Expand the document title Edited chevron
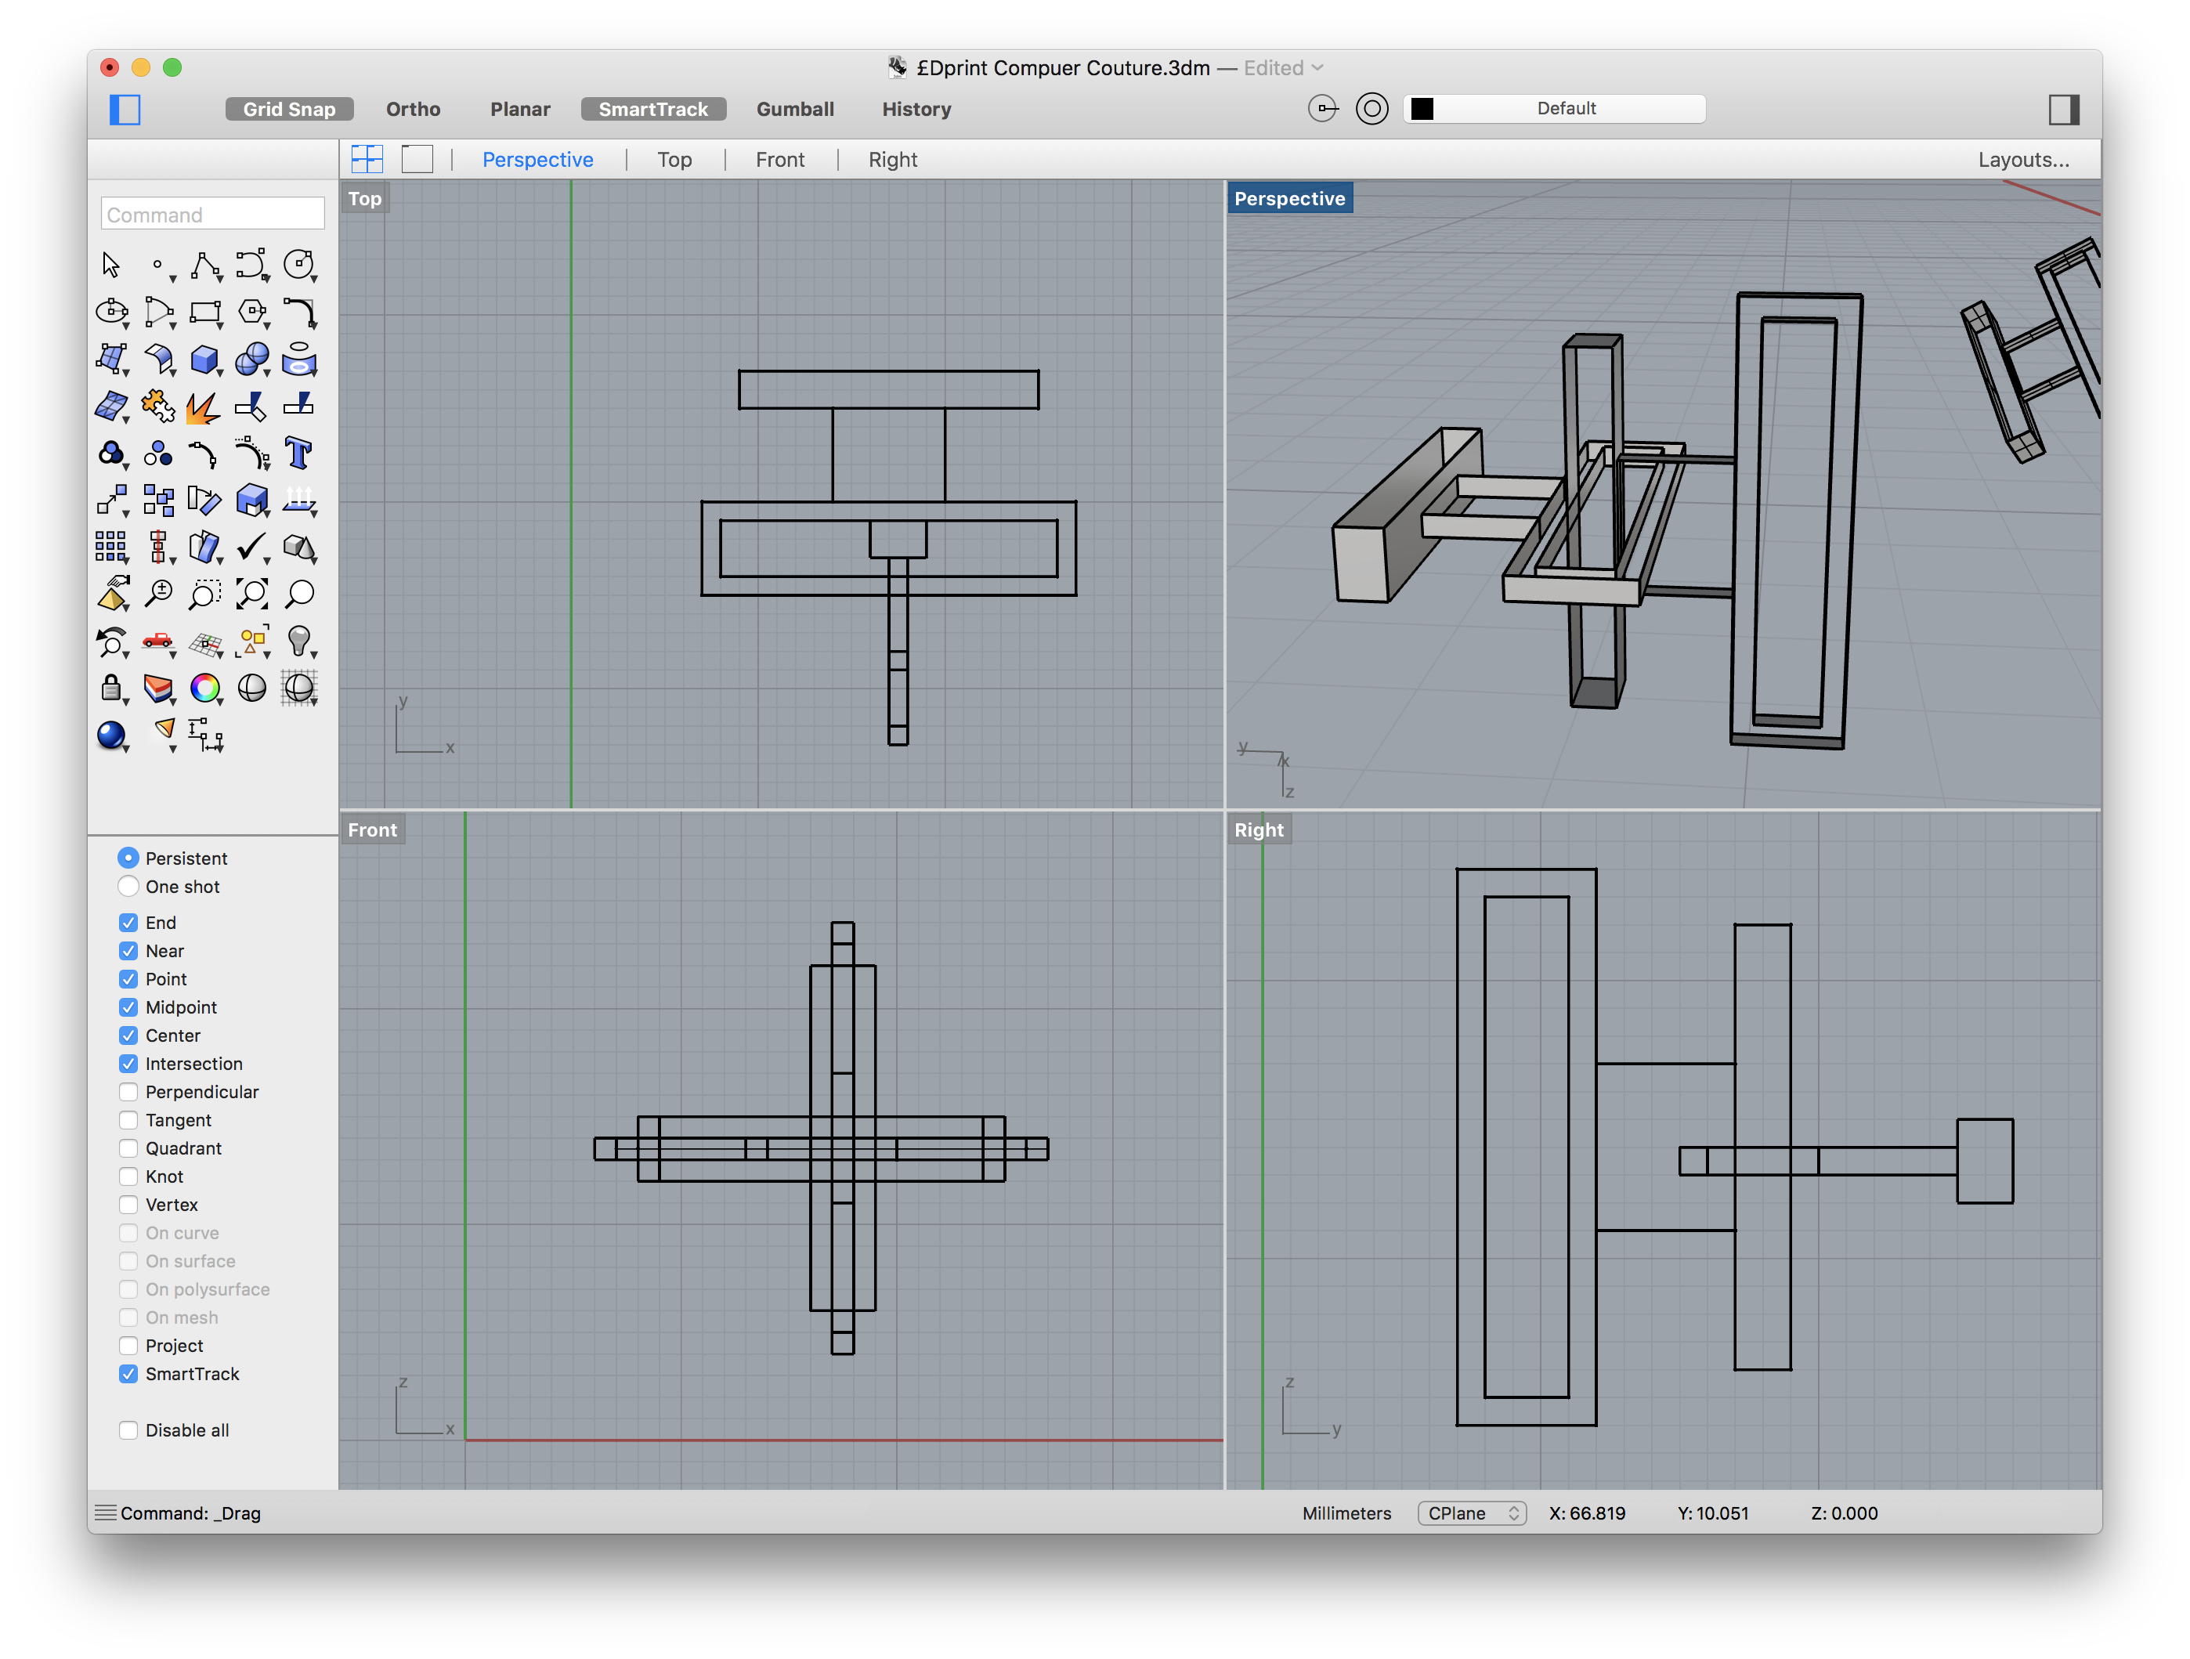This screenshot has height=1659, width=2190. [x=1317, y=67]
